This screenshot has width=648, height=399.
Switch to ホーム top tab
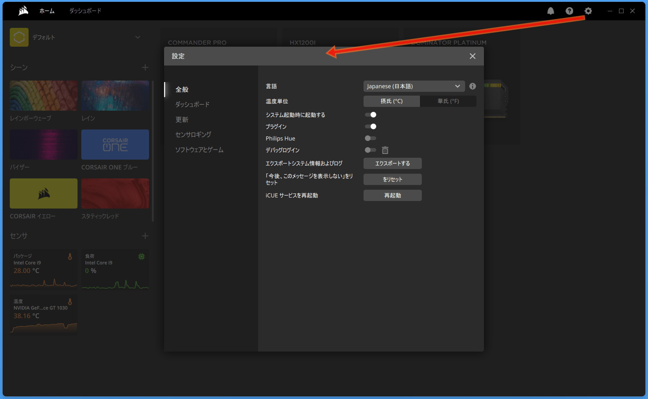[47, 11]
